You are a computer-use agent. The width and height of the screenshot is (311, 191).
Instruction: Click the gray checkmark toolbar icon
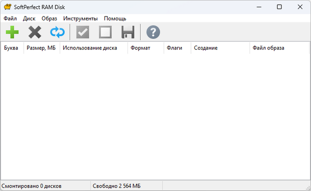(83, 32)
